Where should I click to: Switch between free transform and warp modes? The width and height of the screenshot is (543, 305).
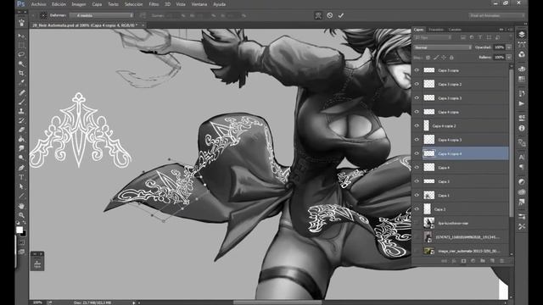pos(318,15)
